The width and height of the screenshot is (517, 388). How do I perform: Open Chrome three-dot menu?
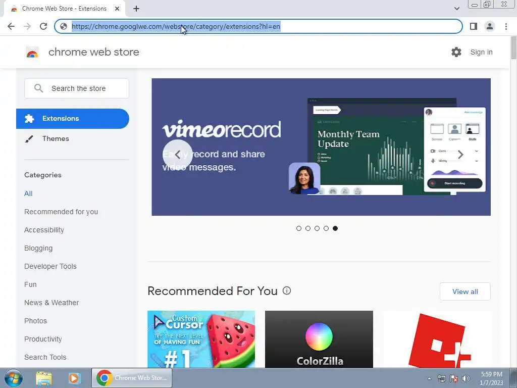coord(506,26)
